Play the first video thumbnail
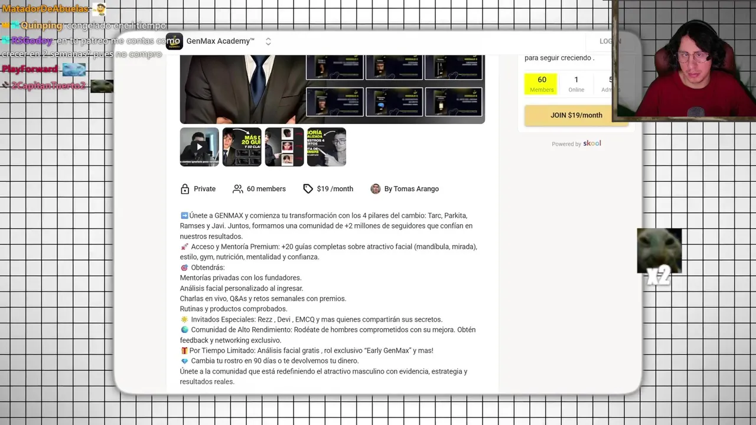Image resolution: width=756 pixels, height=425 pixels. coord(199,147)
